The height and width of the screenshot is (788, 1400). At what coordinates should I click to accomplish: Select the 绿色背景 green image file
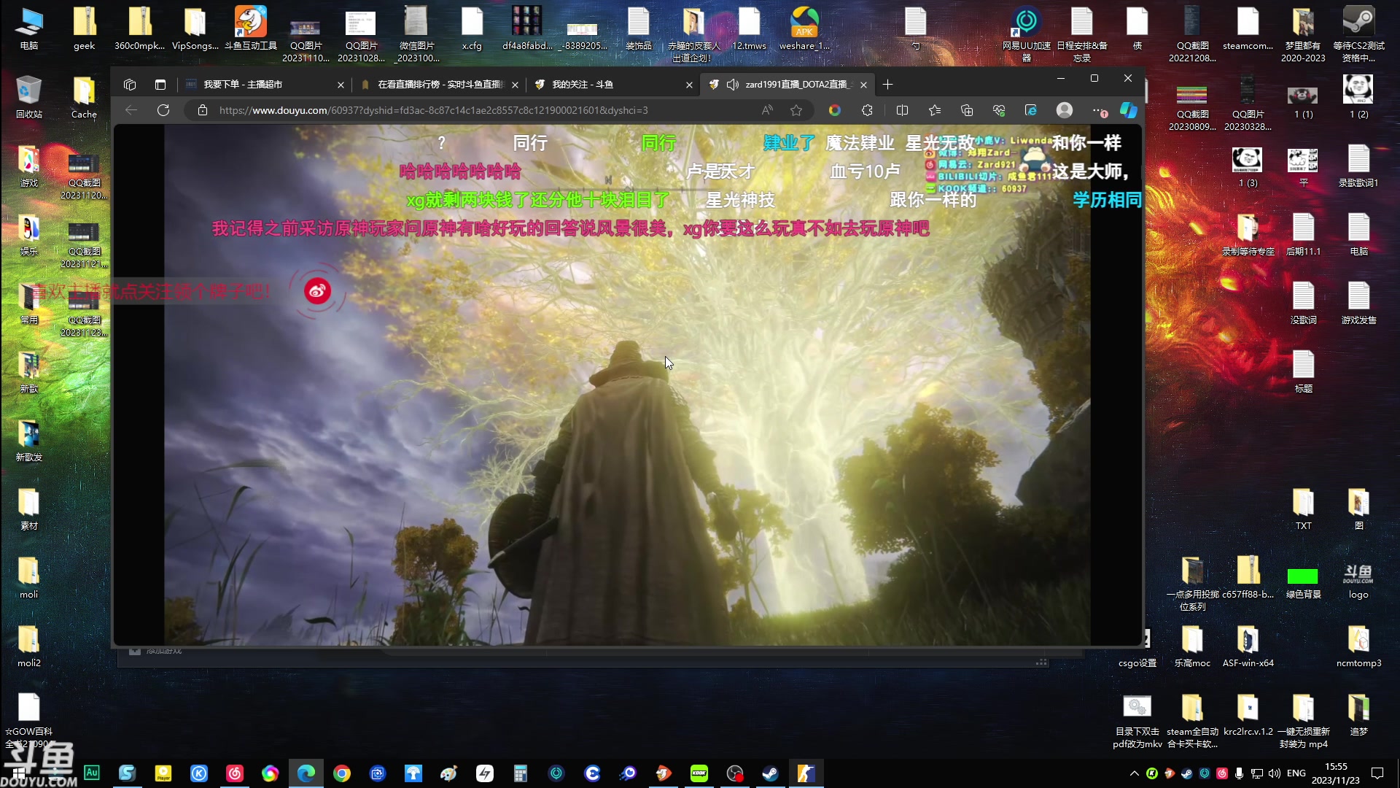1304,583
